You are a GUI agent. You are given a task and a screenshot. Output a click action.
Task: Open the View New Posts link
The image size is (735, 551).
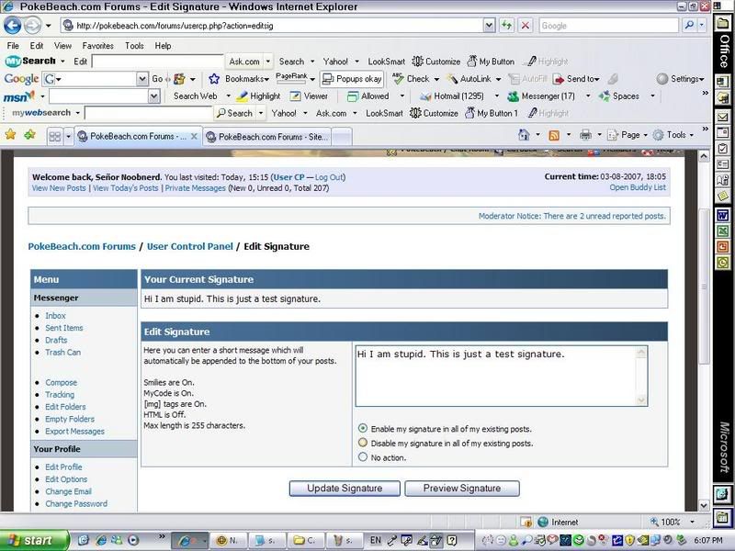59,188
